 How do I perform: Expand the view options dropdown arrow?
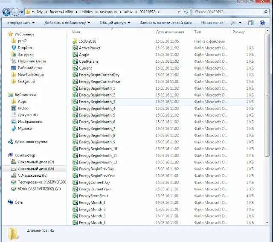tap(240, 23)
